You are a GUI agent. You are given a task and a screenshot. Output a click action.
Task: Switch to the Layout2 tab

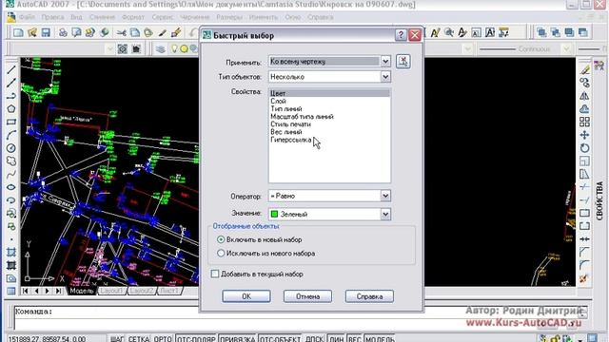coord(142,291)
